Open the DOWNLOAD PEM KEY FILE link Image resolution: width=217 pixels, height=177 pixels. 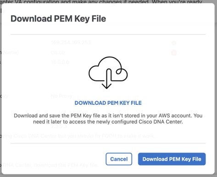point(108,103)
